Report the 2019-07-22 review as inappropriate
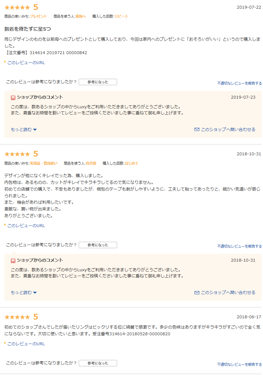This screenshot has height=375, width=263. coord(239,83)
